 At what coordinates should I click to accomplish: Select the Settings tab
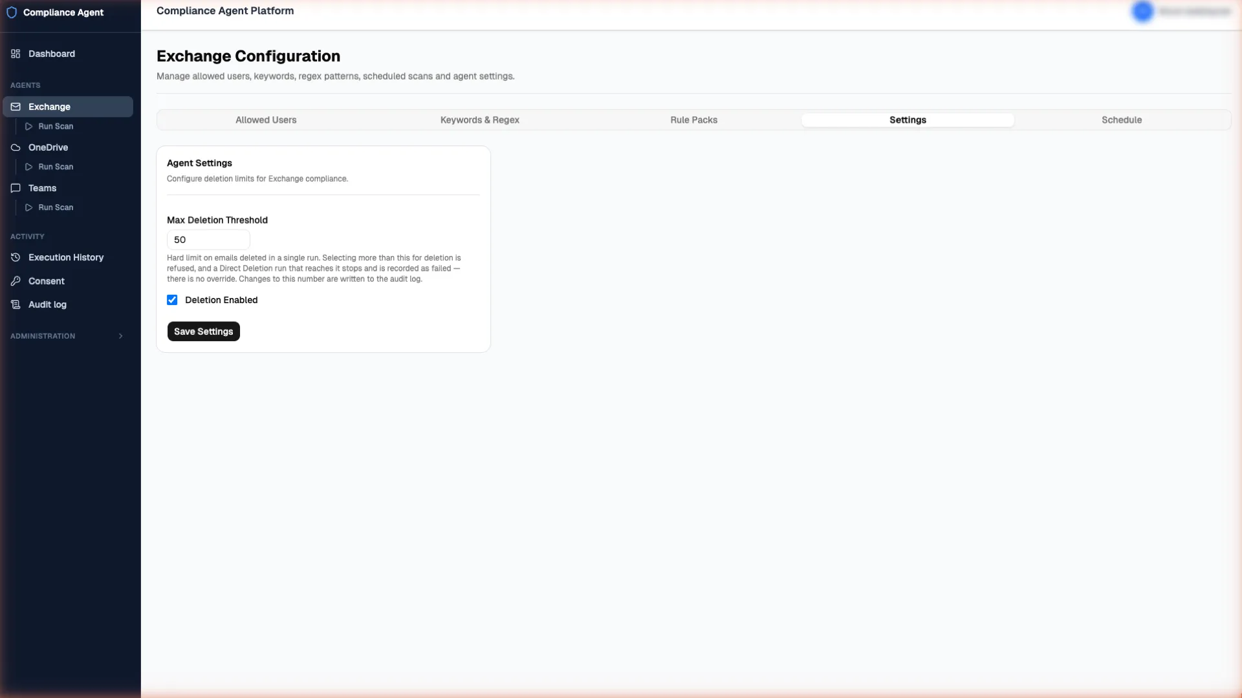pos(908,120)
